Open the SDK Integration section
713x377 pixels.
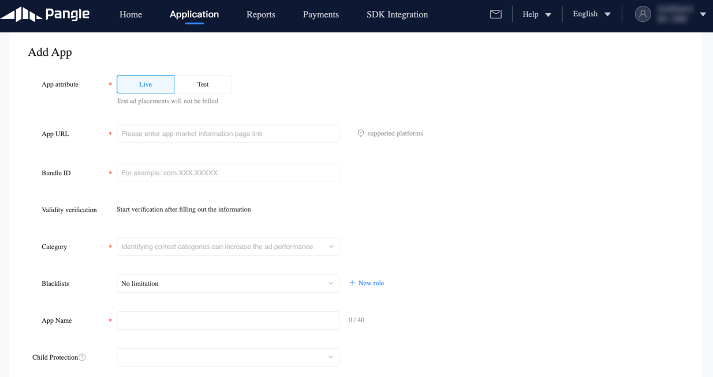click(x=397, y=14)
